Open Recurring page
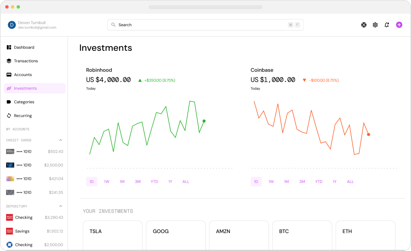 pyautogui.click(x=35, y=116)
